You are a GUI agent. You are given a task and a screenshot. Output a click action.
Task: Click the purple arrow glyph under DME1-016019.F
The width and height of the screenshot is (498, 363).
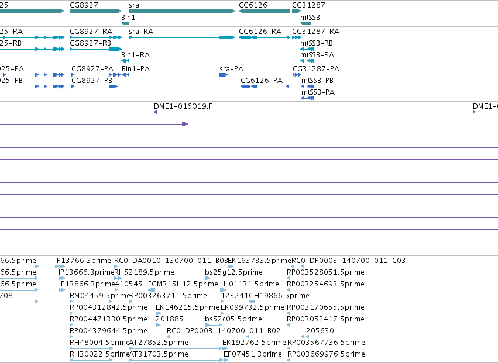click(x=155, y=112)
